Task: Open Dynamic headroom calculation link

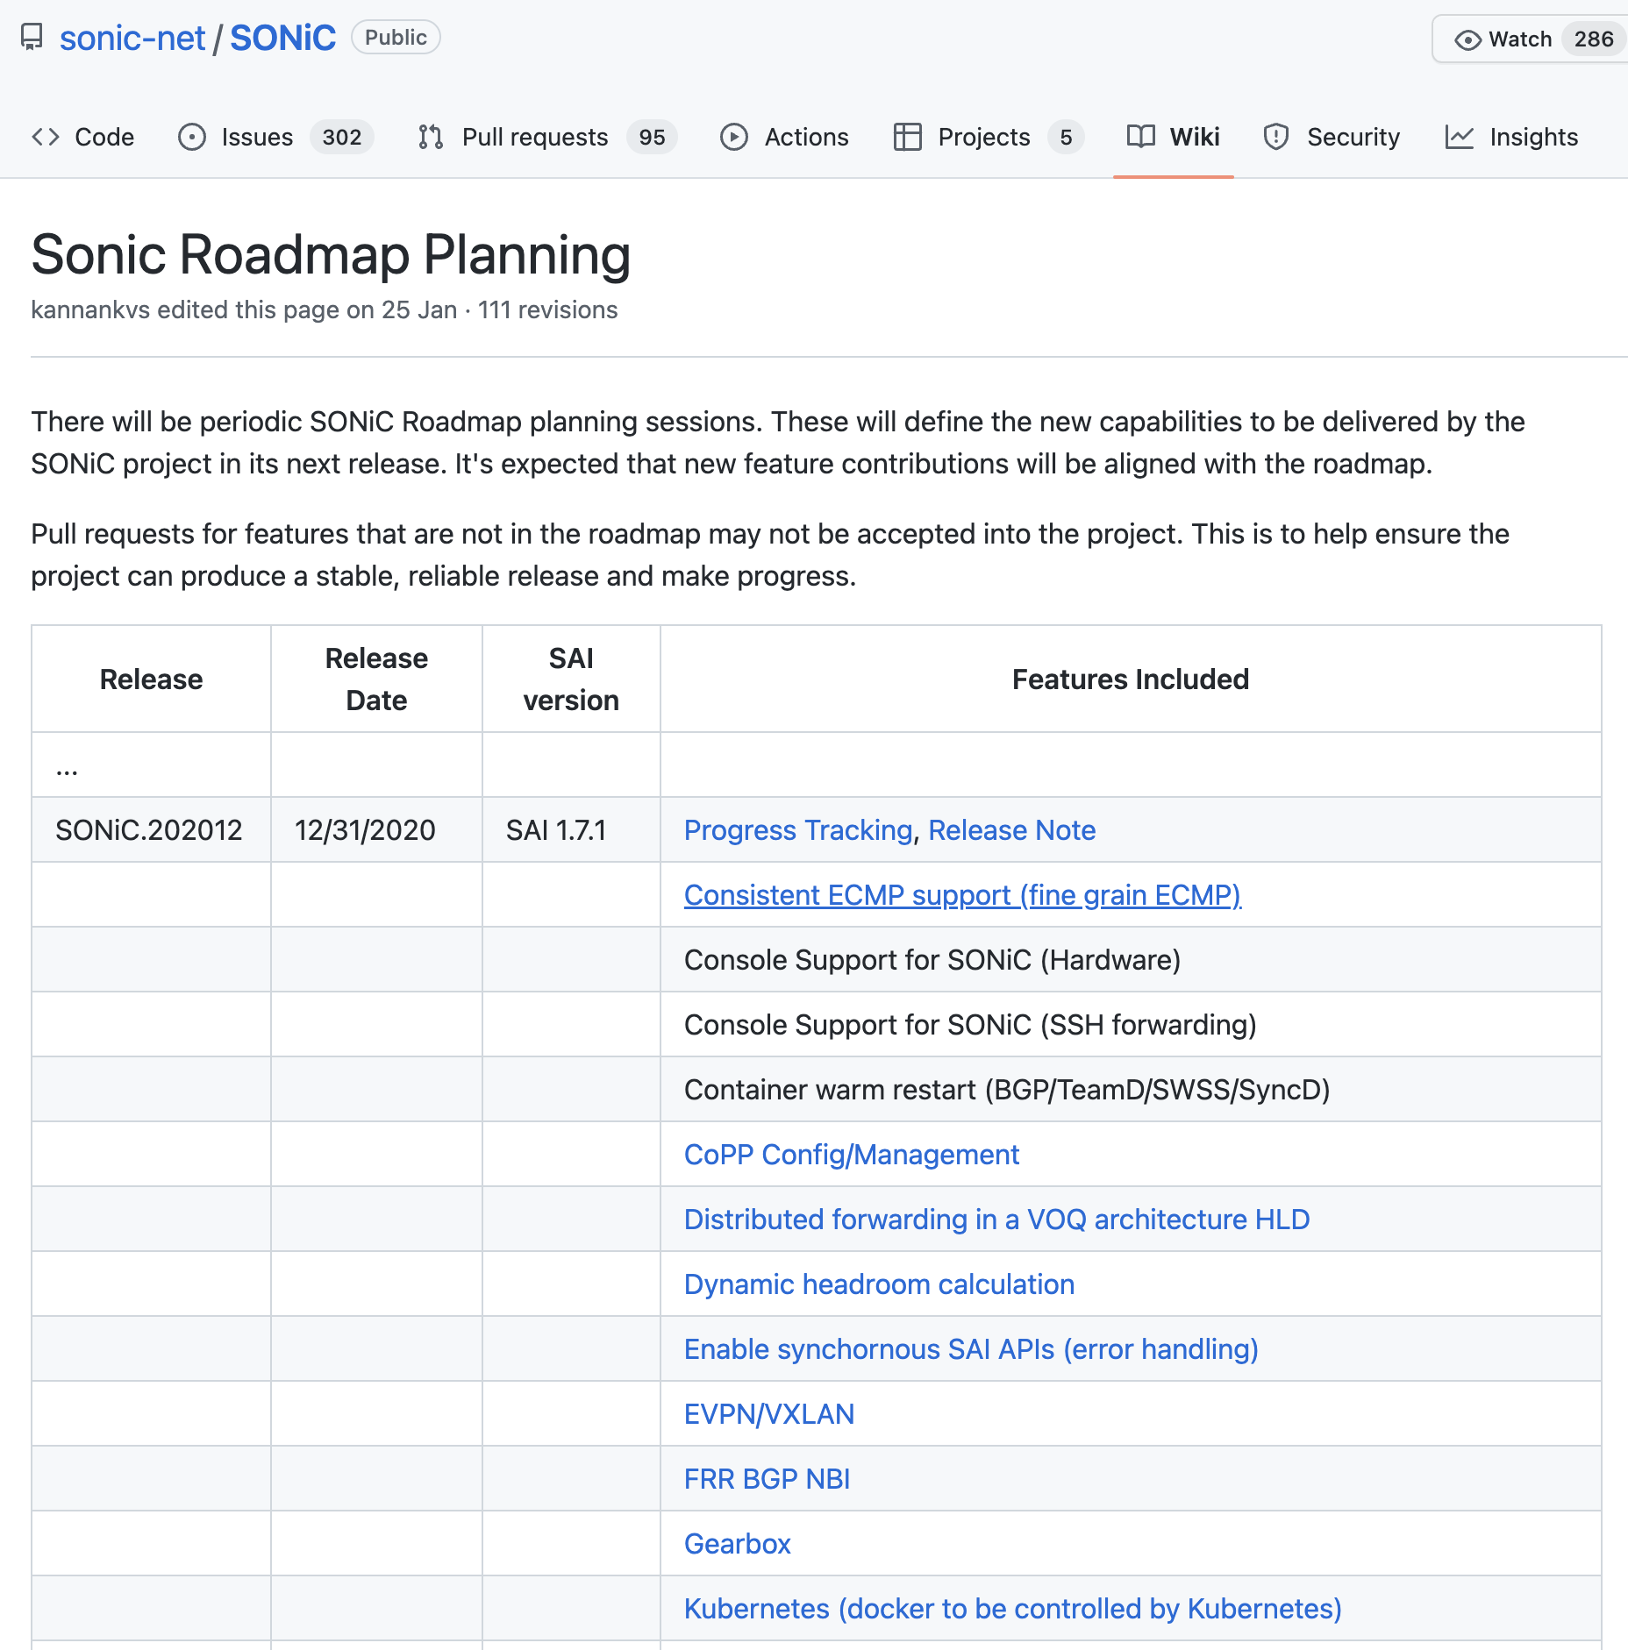Action: pos(879,1284)
